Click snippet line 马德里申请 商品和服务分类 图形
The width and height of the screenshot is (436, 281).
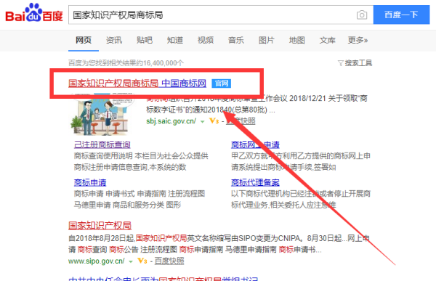point(127,205)
